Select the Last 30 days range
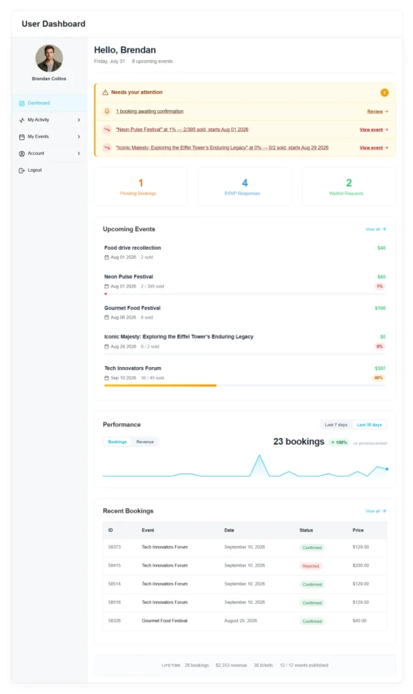The height and width of the screenshot is (694, 413). coord(369,425)
